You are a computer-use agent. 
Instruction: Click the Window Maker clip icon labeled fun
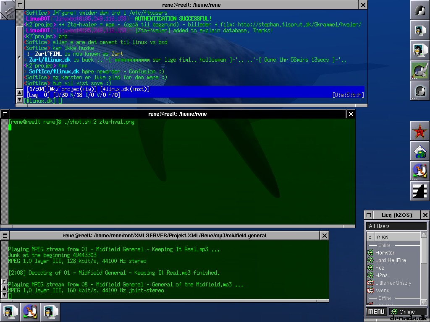click(7, 10)
